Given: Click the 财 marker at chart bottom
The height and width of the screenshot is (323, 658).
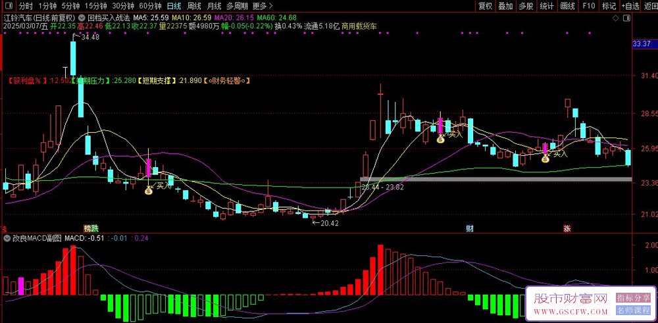Looking at the screenshot, I should [x=470, y=229].
